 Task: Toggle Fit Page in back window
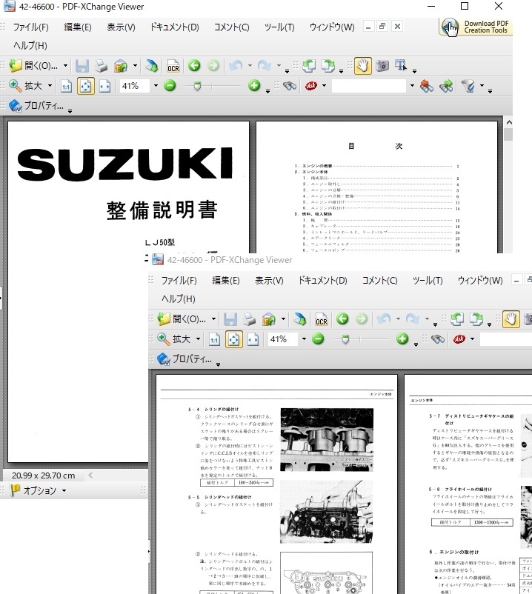pos(86,87)
